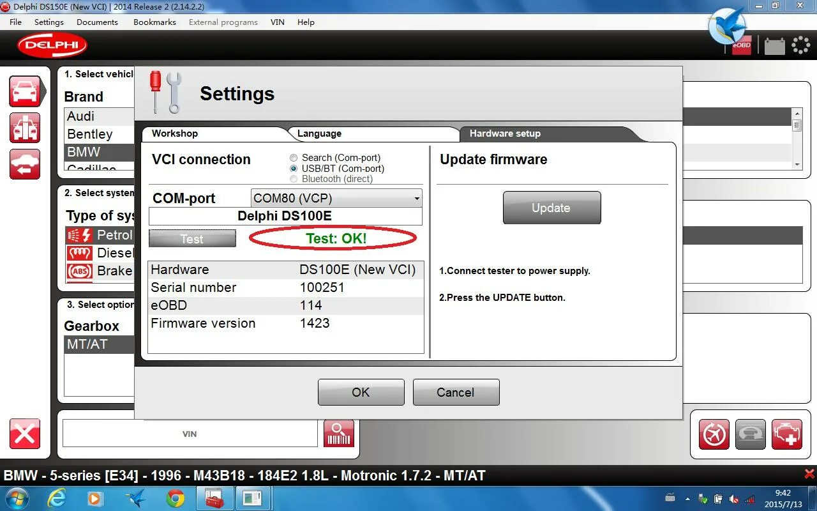
Task: Expand the system tray hidden icons arrow
Action: tap(687, 498)
